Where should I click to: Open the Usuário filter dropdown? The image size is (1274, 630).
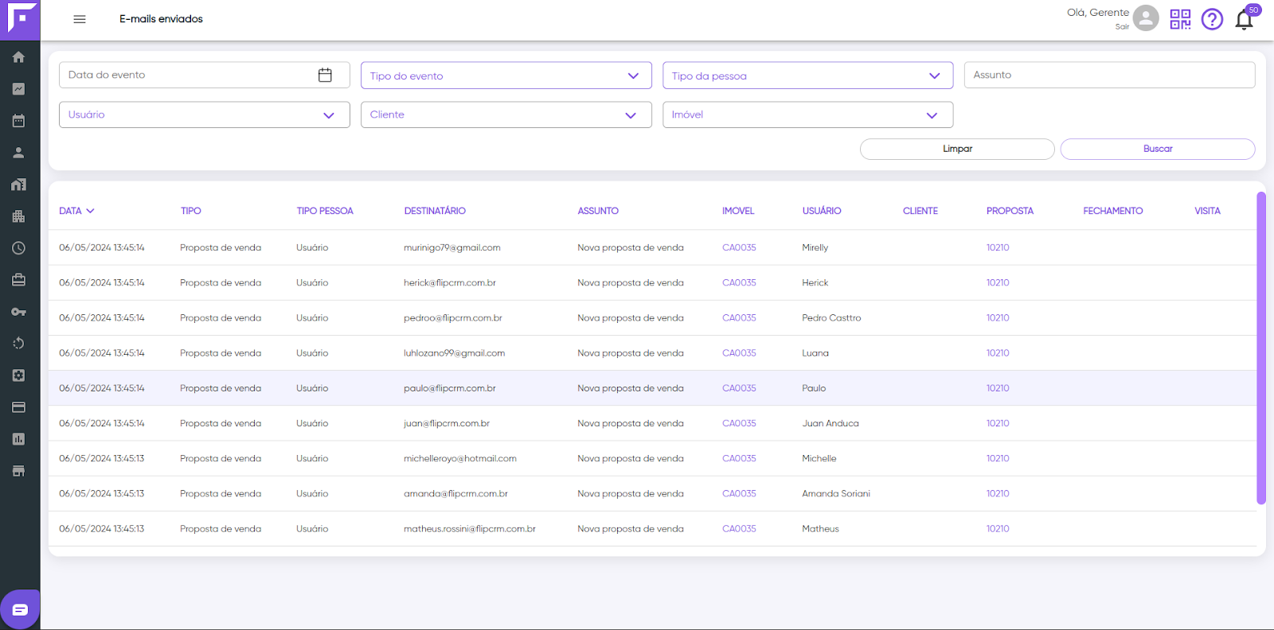[x=205, y=115]
